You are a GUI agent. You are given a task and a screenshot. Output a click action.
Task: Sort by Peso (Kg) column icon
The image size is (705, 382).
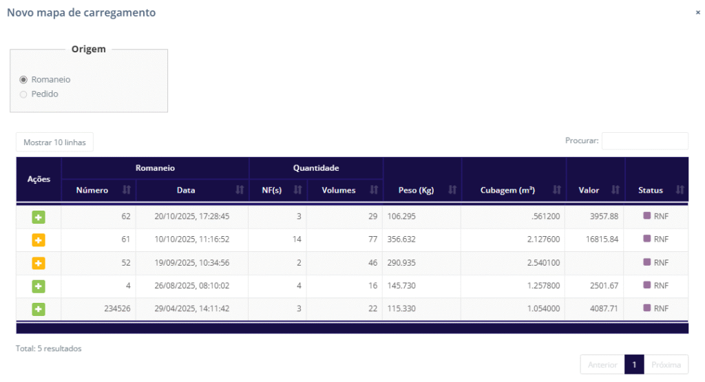[x=452, y=190]
